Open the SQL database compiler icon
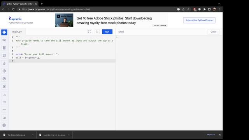 (4, 48)
